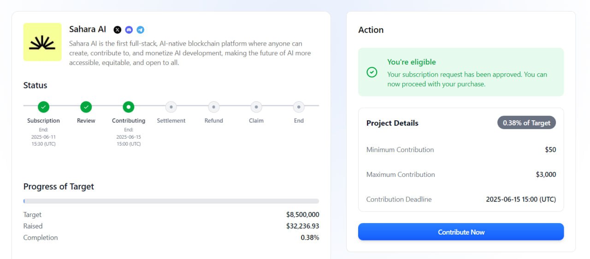Click the 'You're eligible' heading

coord(411,62)
